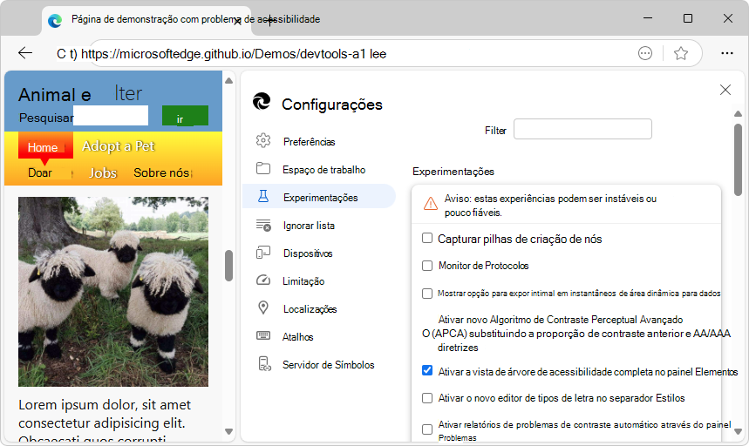Screen dimensions: 749x446
Task: Click the Preferências gear icon
Action: point(263,141)
